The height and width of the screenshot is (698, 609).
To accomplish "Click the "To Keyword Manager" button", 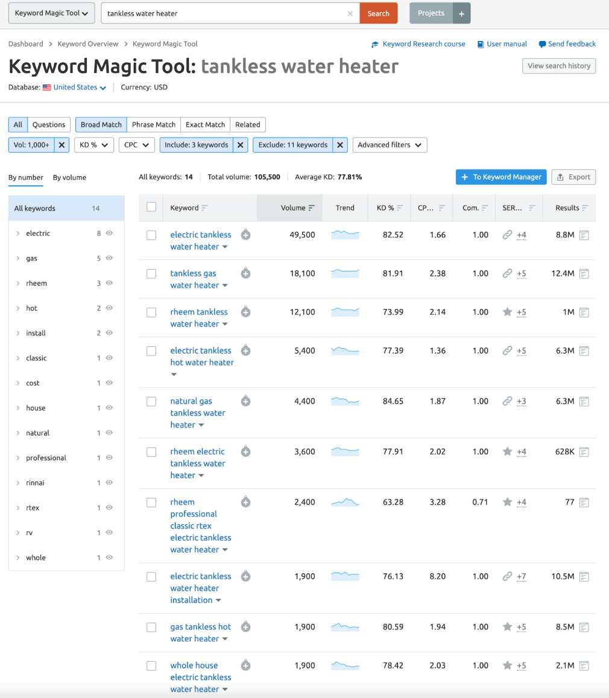I will (501, 177).
